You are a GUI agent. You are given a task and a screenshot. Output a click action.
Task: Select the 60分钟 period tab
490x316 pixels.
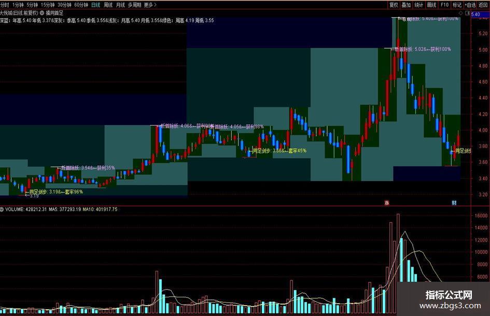pos(81,5)
